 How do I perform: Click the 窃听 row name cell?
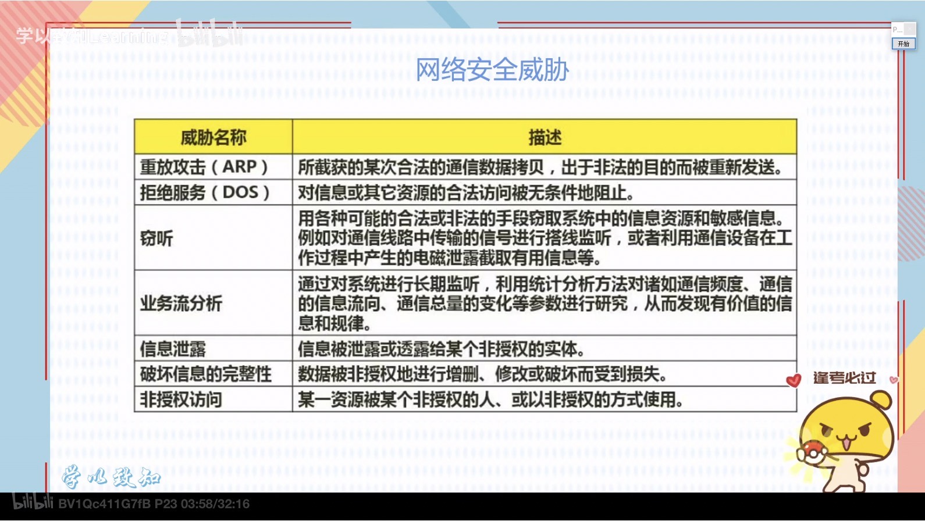point(156,238)
